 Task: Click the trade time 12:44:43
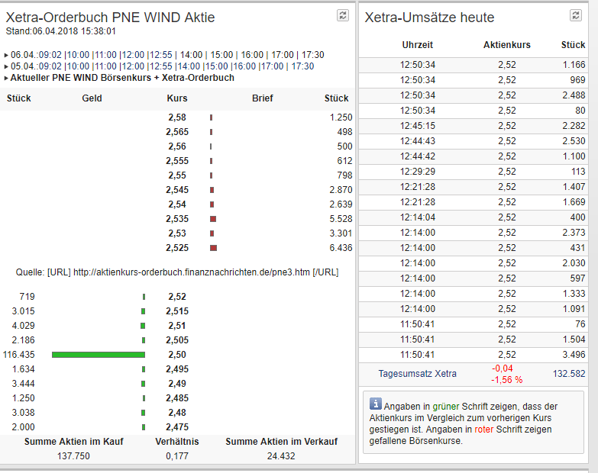tap(418, 141)
